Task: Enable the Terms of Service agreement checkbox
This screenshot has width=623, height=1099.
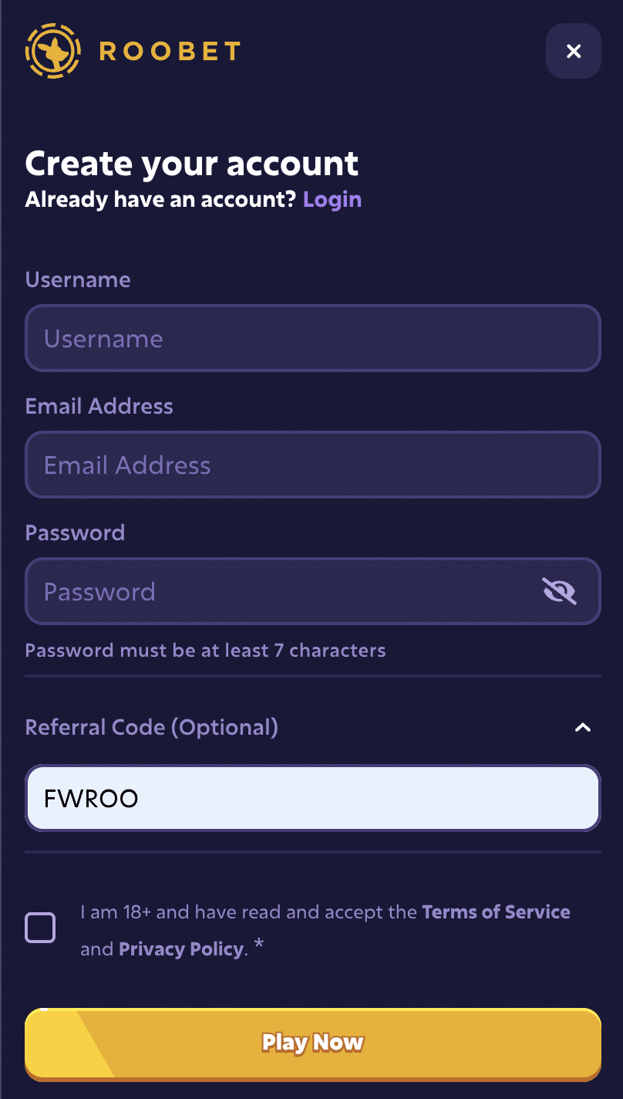Action: pos(41,928)
